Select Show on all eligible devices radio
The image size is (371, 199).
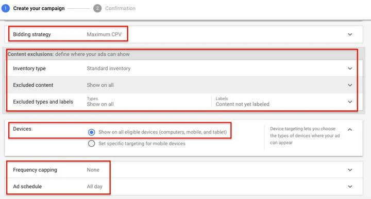point(92,132)
